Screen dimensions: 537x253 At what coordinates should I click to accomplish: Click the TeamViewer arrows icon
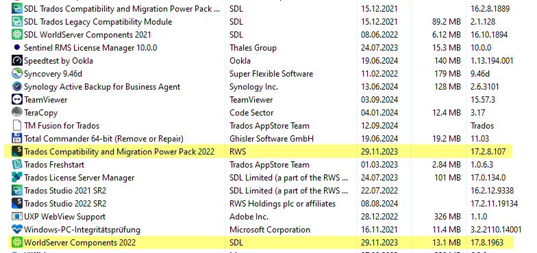(16, 100)
